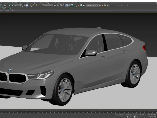
Task: Click the Y coordinate input field
Action: click(128, 115)
